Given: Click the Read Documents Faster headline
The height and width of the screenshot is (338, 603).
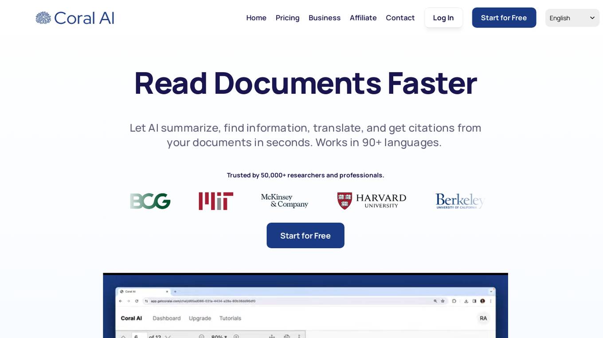Looking at the screenshot, I should [x=305, y=83].
